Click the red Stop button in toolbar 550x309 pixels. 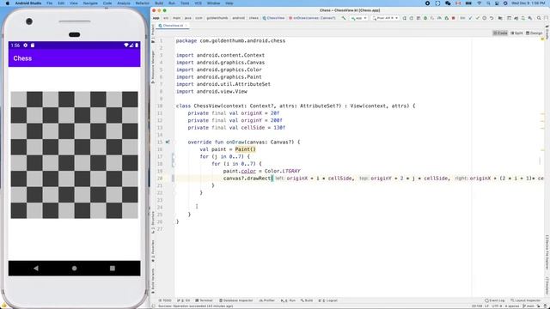click(453, 18)
